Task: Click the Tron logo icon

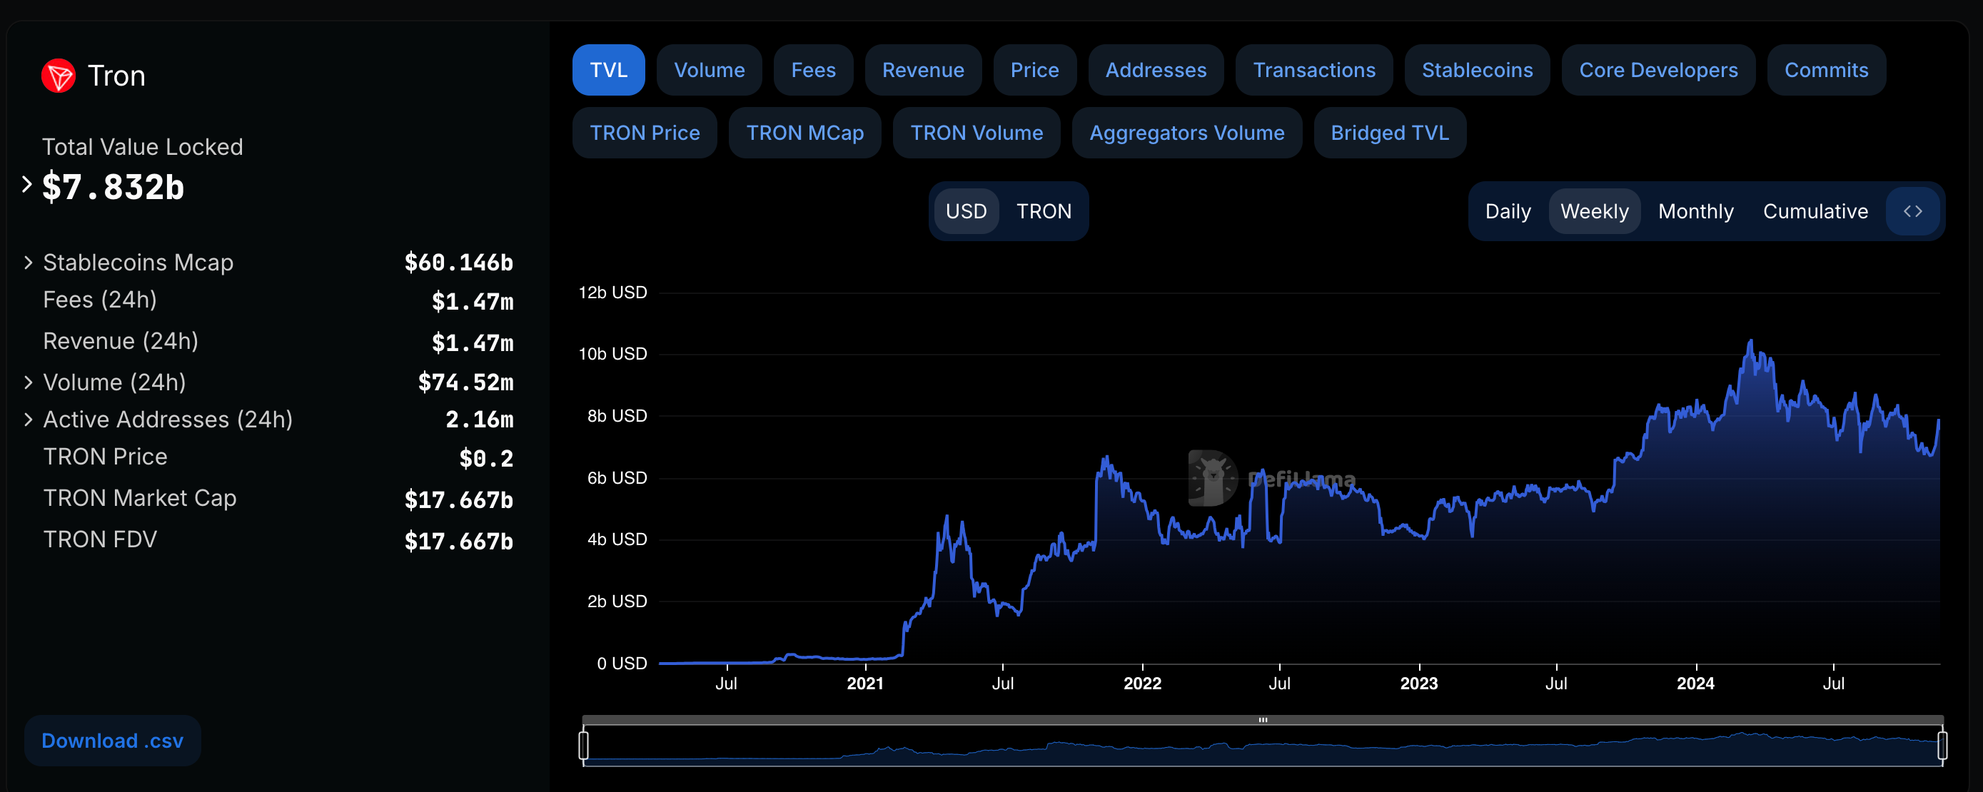Action: [59, 76]
